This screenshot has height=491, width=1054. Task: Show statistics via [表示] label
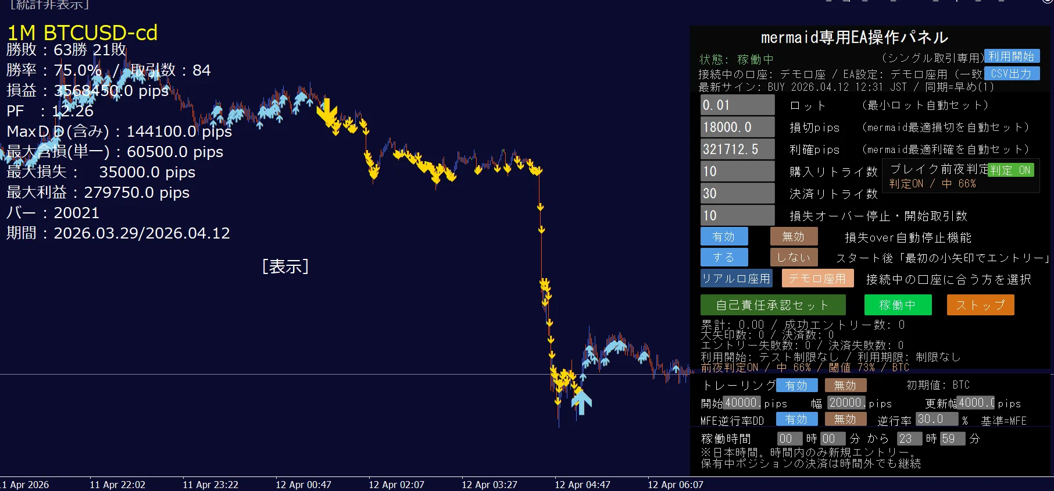tap(285, 266)
